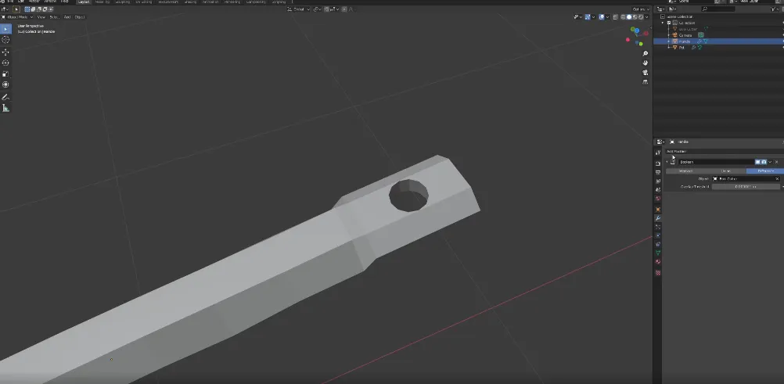Toggle camera view with the camera icon
The image size is (784, 384).
[645, 72]
